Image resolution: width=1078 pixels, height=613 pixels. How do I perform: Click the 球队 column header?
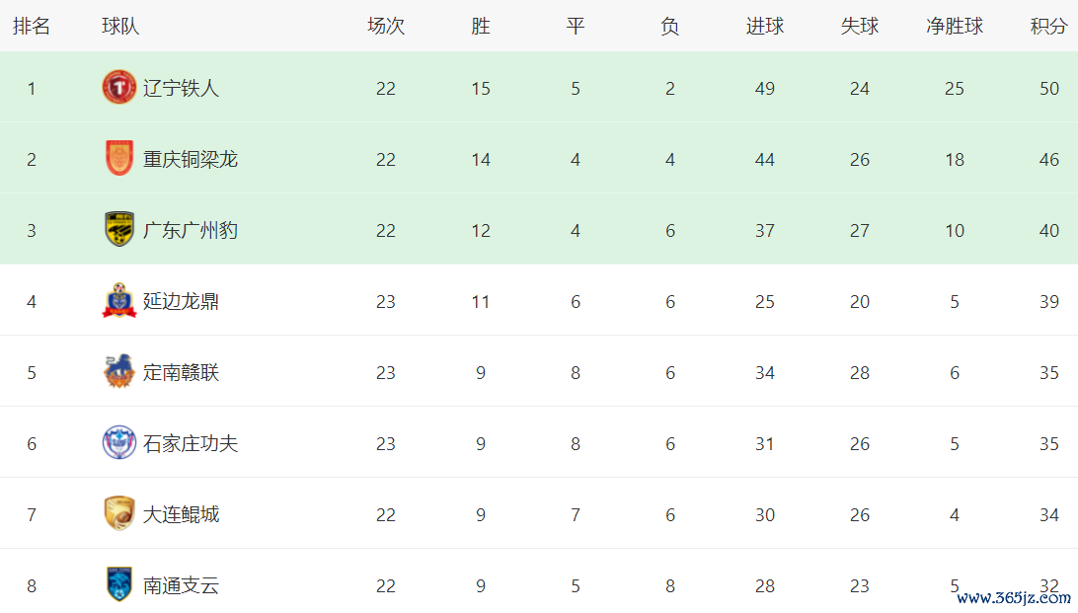pyautogui.click(x=120, y=27)
